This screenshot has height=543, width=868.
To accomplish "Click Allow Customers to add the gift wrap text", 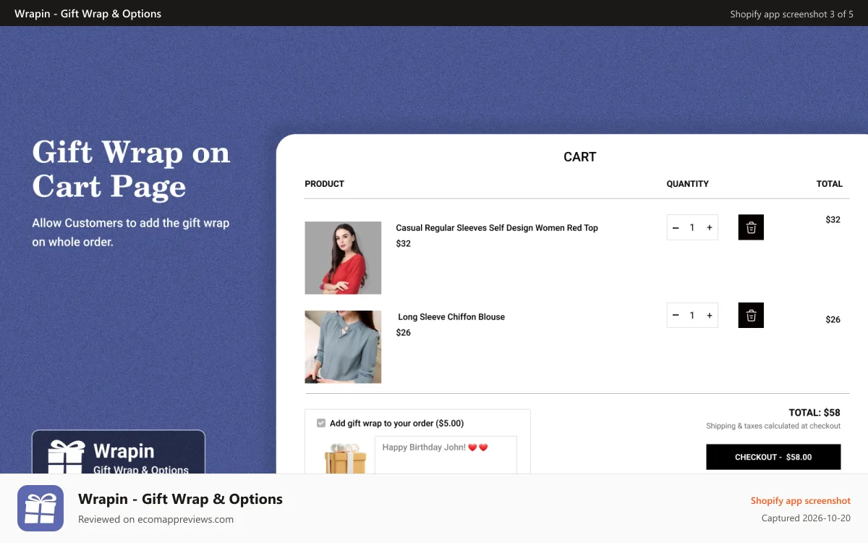I will point(131,232).
